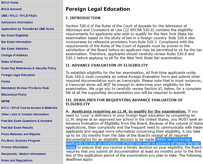Click II. ADVANCE EVALUATION OF ELIGIBILITY heading
The image size is (203, 164).
pos(107,65)
